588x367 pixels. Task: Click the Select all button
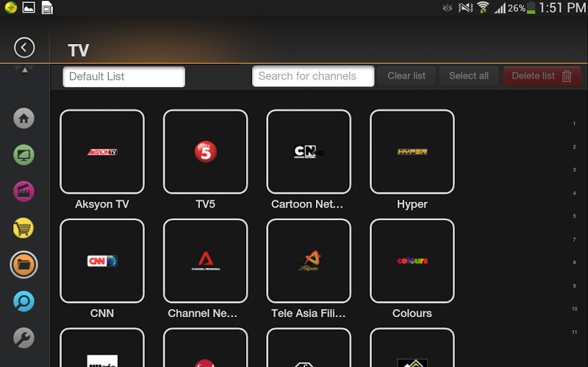point(469,76)
